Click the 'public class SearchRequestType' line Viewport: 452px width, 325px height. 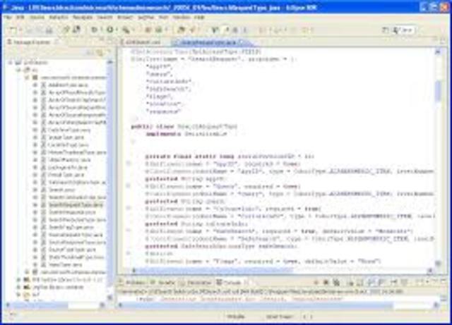[x=184, y=126]
